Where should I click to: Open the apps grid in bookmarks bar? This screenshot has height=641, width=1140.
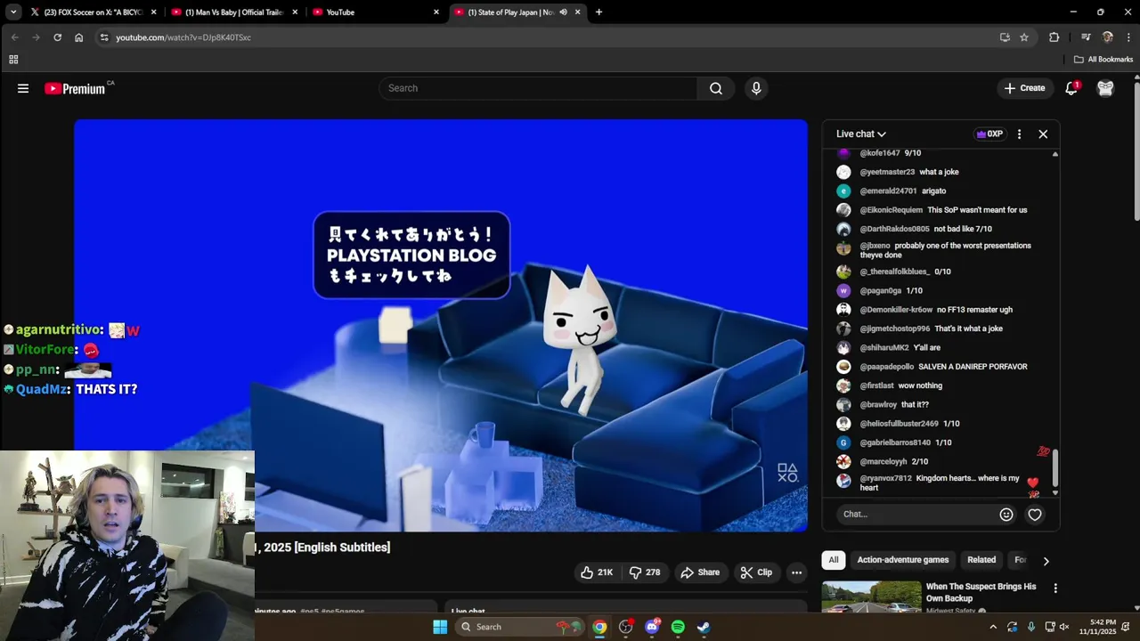(13, 60)
